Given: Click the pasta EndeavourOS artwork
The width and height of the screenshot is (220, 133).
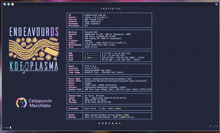Looking at the screenshot, I should 34,49.
